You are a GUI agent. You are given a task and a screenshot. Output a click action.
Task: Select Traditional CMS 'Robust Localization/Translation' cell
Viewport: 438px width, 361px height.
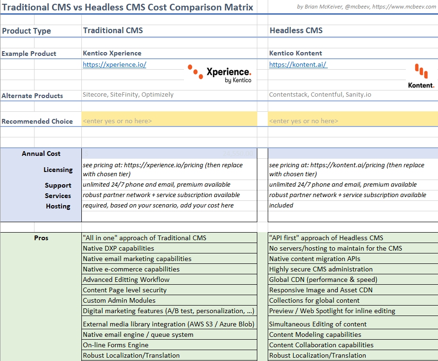coord(169,355)
